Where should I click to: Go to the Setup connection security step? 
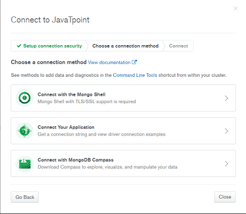coord(49,46)
